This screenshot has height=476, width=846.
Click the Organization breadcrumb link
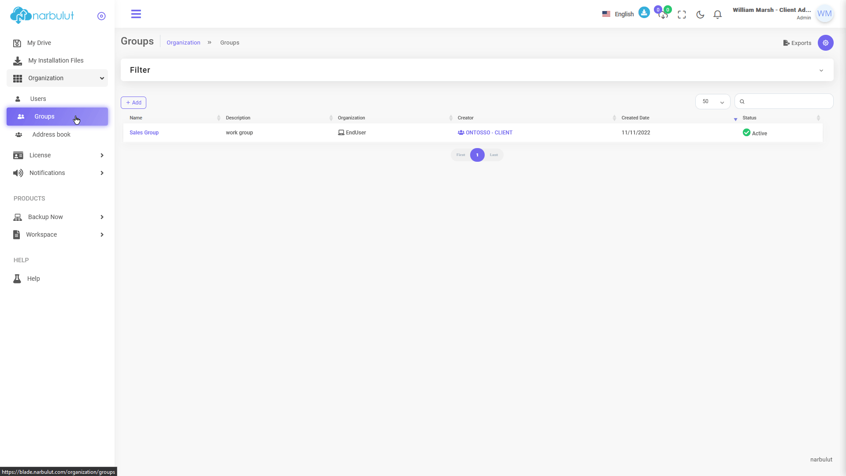point(183,43)
